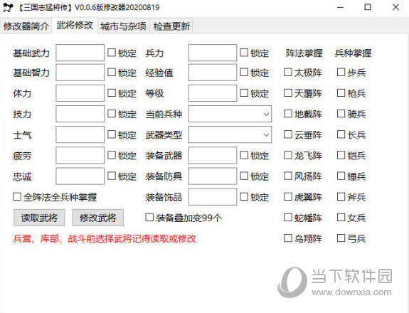Image resolution: width=409 pixels, height=313 pixels.
Task: Click the 装备饰品 input field
Action: [x=213, y=197]
